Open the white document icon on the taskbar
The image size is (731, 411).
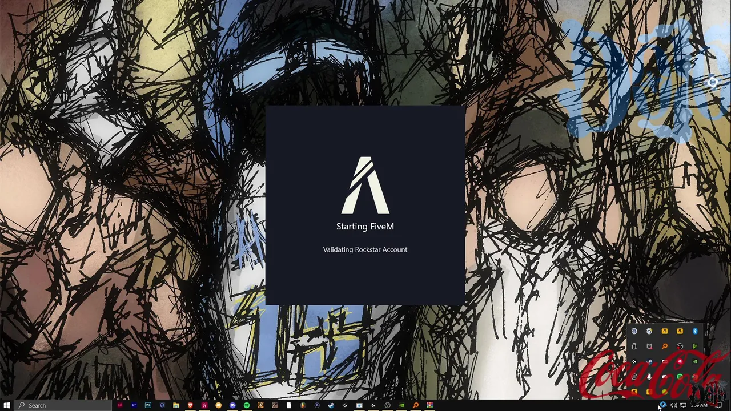click(x=289, y=405)
